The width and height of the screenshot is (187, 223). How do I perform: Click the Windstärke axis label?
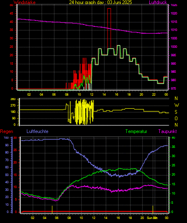click(x=24, y=2)
